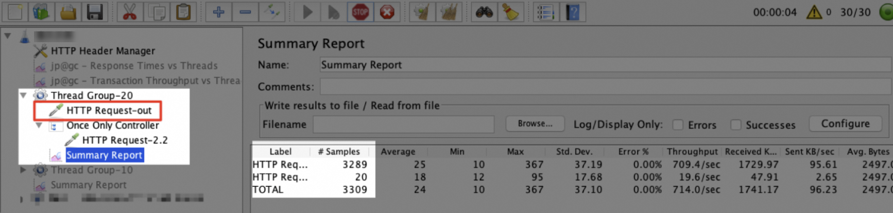Open the Help question mark icon

pyautogui.click(x=572, y=12)
